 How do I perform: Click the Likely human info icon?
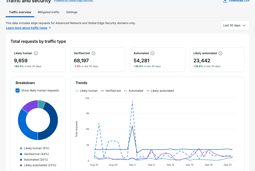36,53
